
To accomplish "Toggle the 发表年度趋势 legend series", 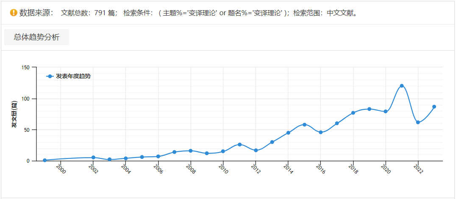I will pos(73,76).
